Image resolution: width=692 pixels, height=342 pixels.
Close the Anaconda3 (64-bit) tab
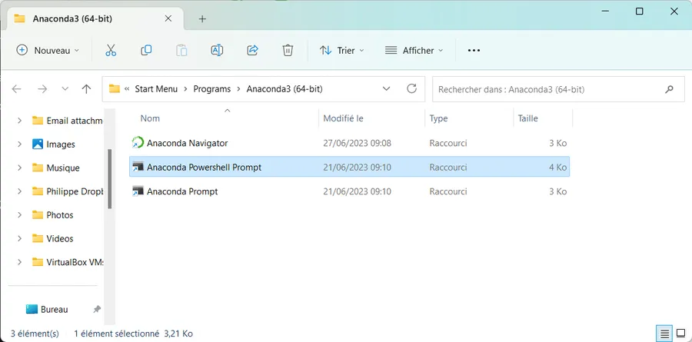[x=168, y=18]
